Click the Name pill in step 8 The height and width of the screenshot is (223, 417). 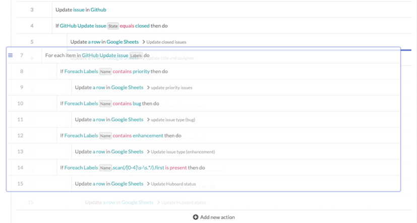[105, 71]
